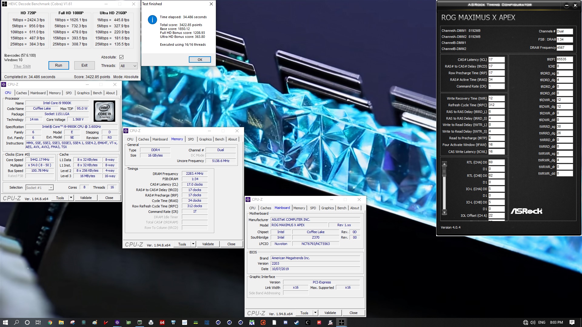Viewport: 582px width, 327px height.
Task: Open About tab in CPU-Z Memory window
Action: (x=232, y=139)
